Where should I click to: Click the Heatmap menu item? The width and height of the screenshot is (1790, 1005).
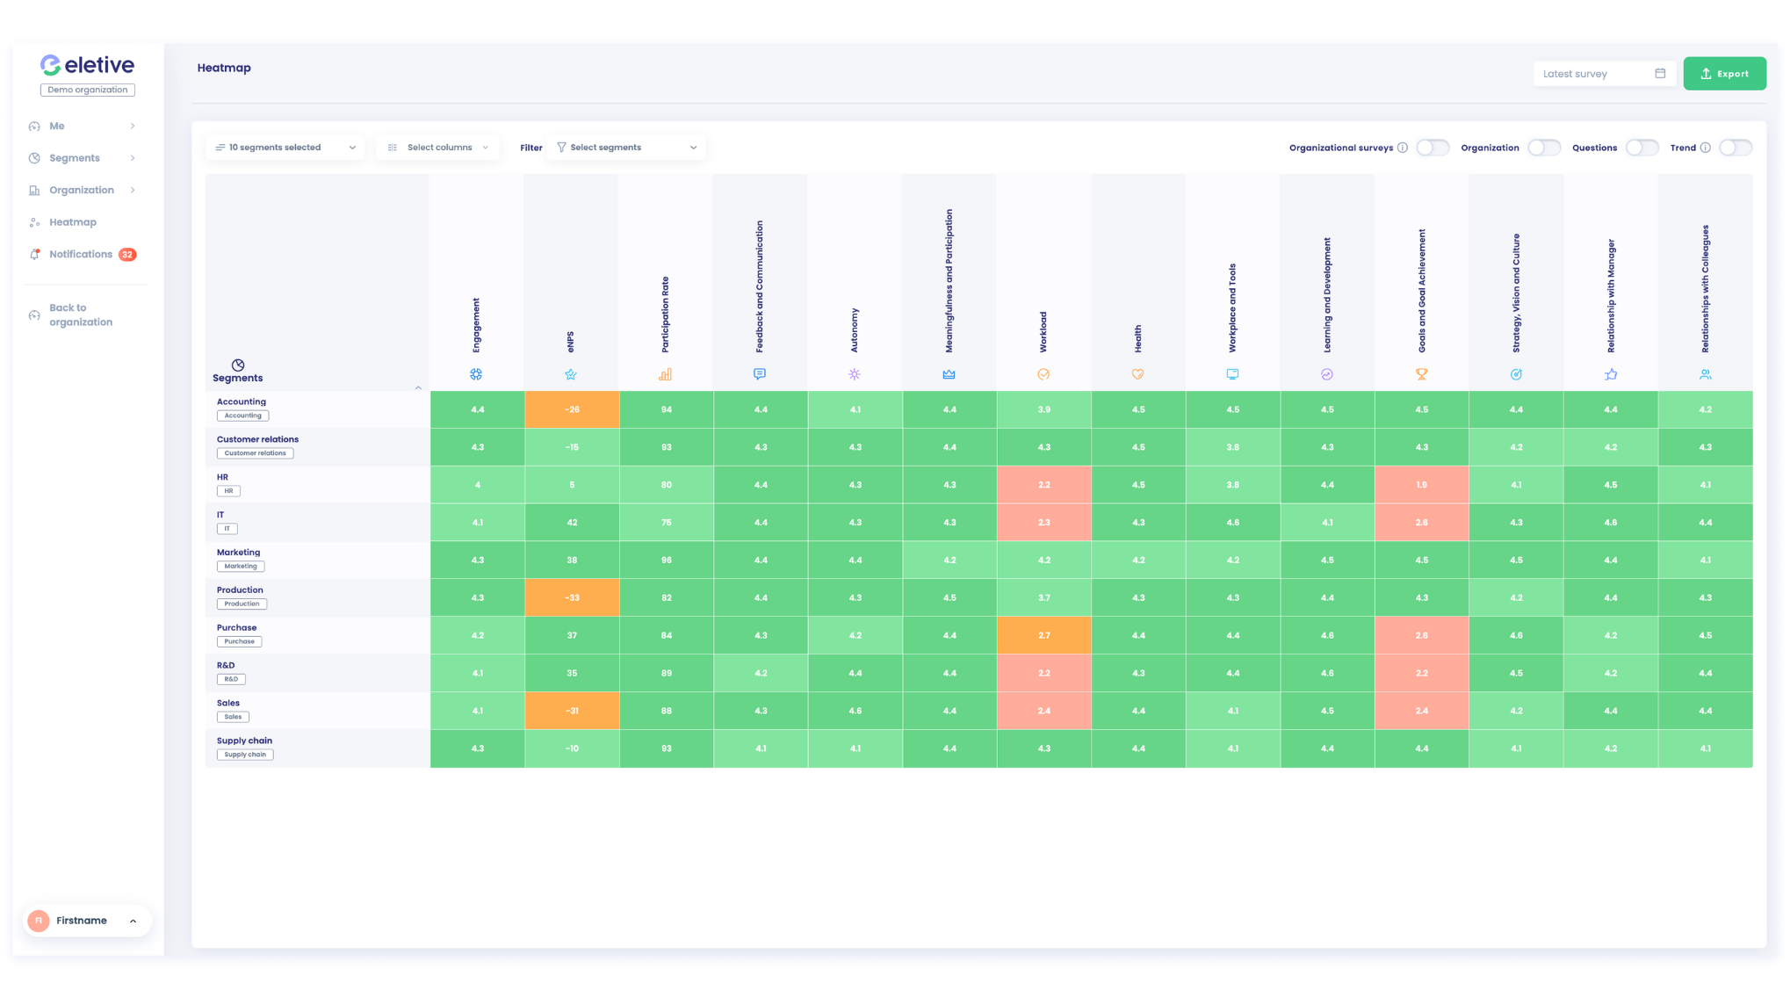click(x=73, y=221)
